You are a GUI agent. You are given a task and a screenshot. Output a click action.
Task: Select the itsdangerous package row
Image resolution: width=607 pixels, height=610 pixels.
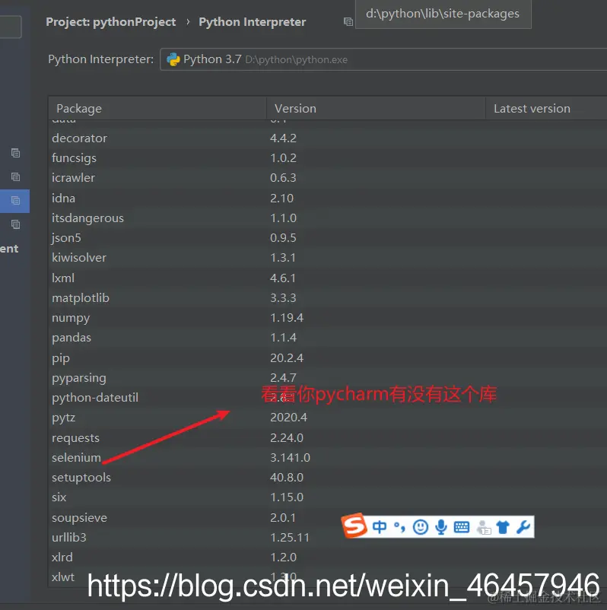click(x=328, y=218)
